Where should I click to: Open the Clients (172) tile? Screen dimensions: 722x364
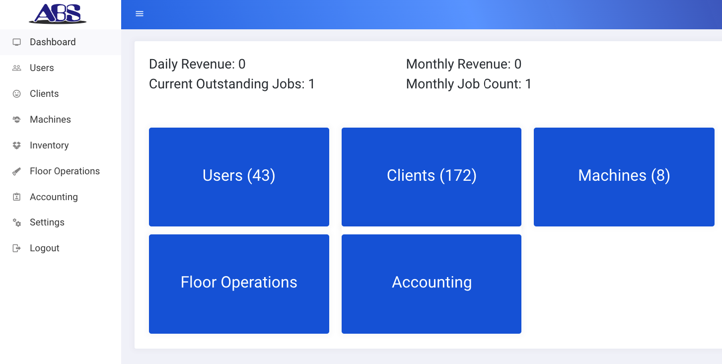431,176
